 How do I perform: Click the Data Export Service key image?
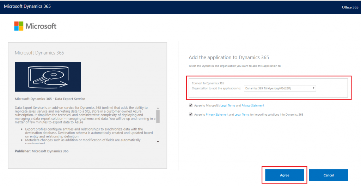click(48, 77)
